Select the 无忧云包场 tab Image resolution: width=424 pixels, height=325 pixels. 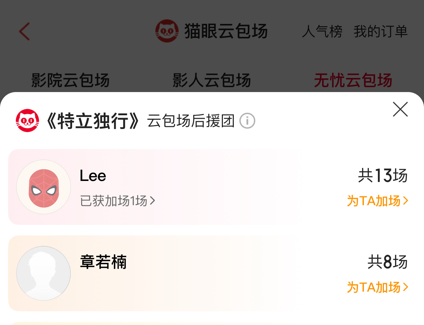tap(353, 80)
